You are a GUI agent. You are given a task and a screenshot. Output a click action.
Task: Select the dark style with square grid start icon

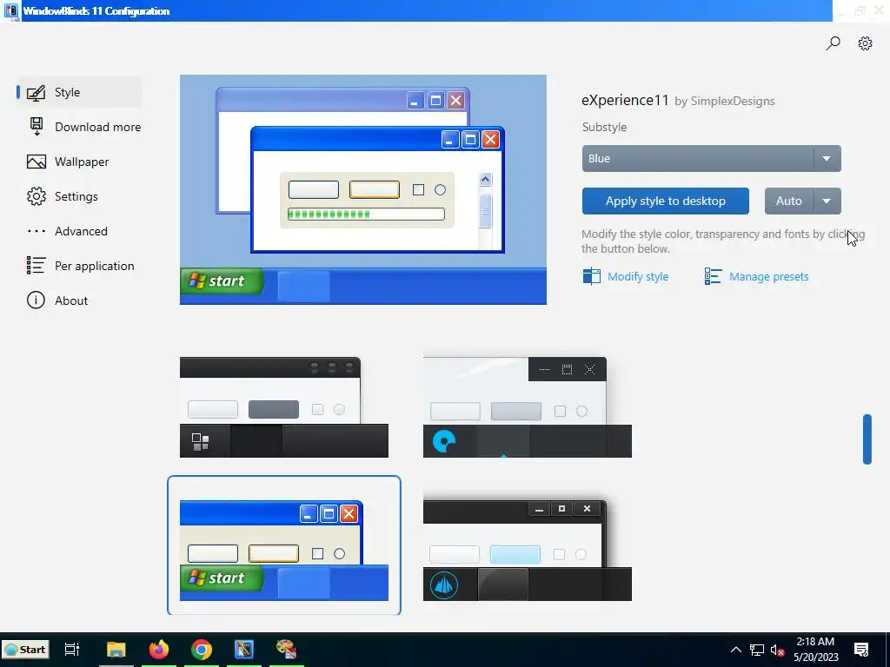(284, 406)
